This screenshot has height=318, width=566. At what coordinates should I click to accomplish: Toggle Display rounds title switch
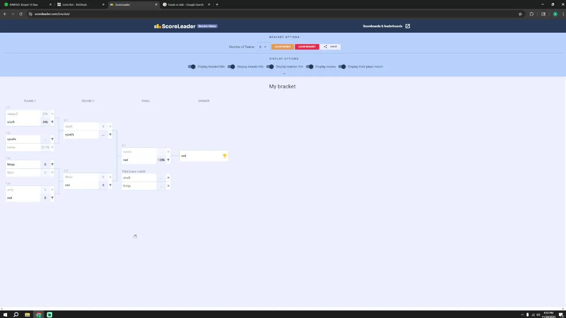point(231,67)
